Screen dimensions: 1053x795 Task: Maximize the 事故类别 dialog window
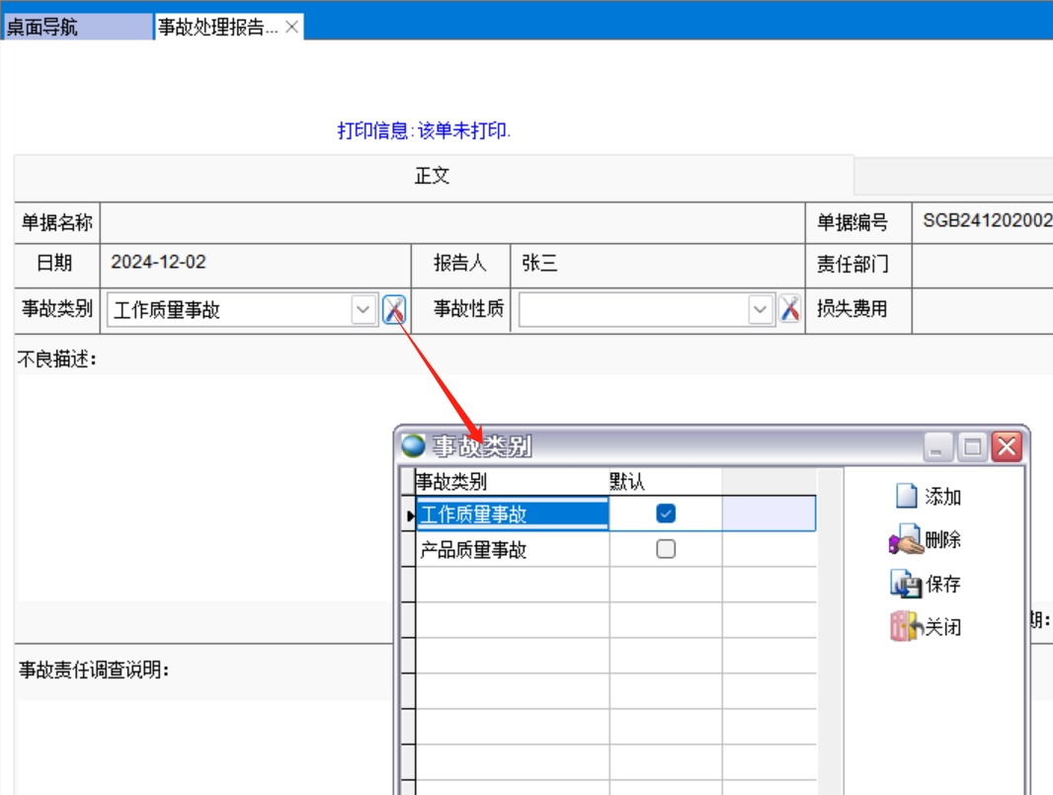(x=973, y=447)
